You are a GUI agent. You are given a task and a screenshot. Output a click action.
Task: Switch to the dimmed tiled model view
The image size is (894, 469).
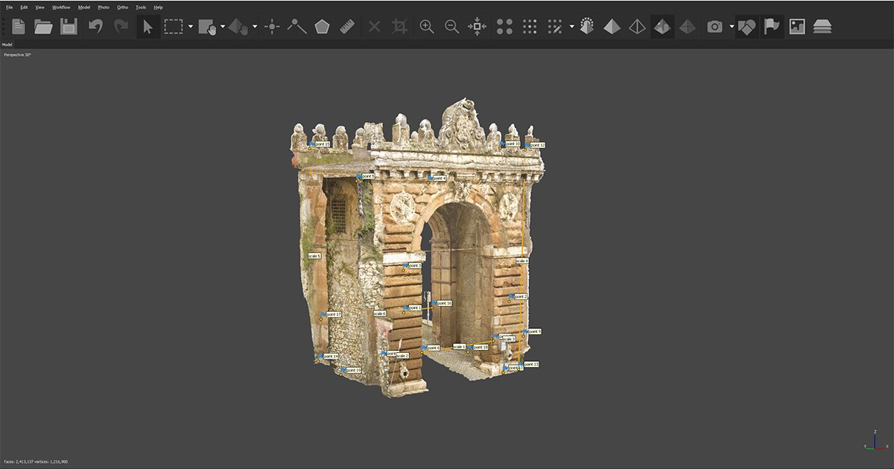(688, 27)
